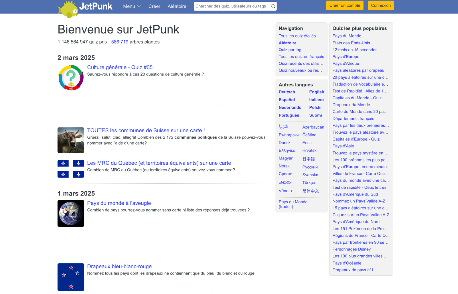
Task: Open Pays d'Afrique quiz
Action: pyautogui.click(x=346, y=64)
